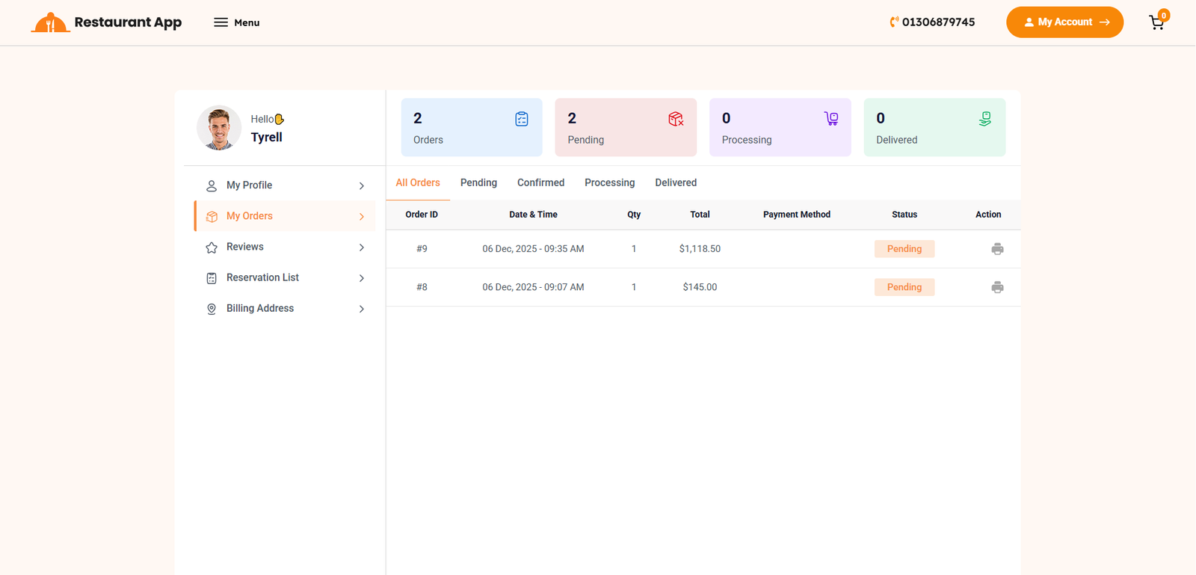Open the shopping cart icon
This screenshot has height=575, width=1196.
click(1156, 22)
